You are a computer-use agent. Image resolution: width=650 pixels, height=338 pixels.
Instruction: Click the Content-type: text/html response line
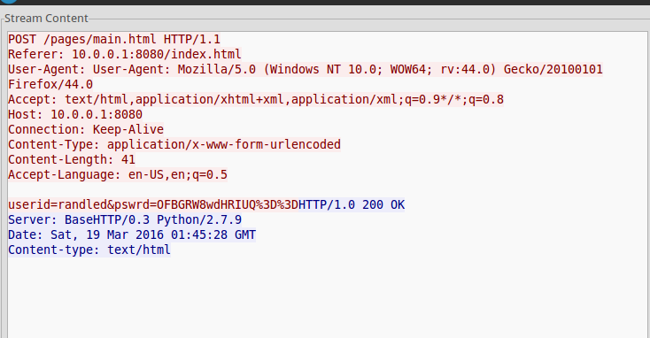coord(89,250)
